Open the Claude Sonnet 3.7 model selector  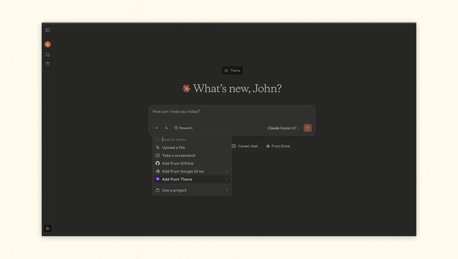(284, 128)
